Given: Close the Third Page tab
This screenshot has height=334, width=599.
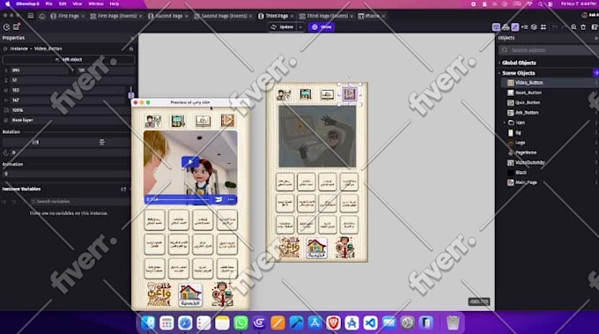Looking at the screenshot, I should coord(292,16).
